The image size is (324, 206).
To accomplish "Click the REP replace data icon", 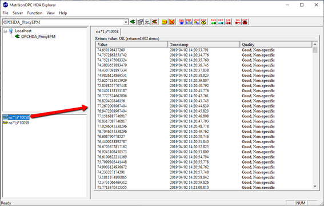I will click(x=221, y=22).
